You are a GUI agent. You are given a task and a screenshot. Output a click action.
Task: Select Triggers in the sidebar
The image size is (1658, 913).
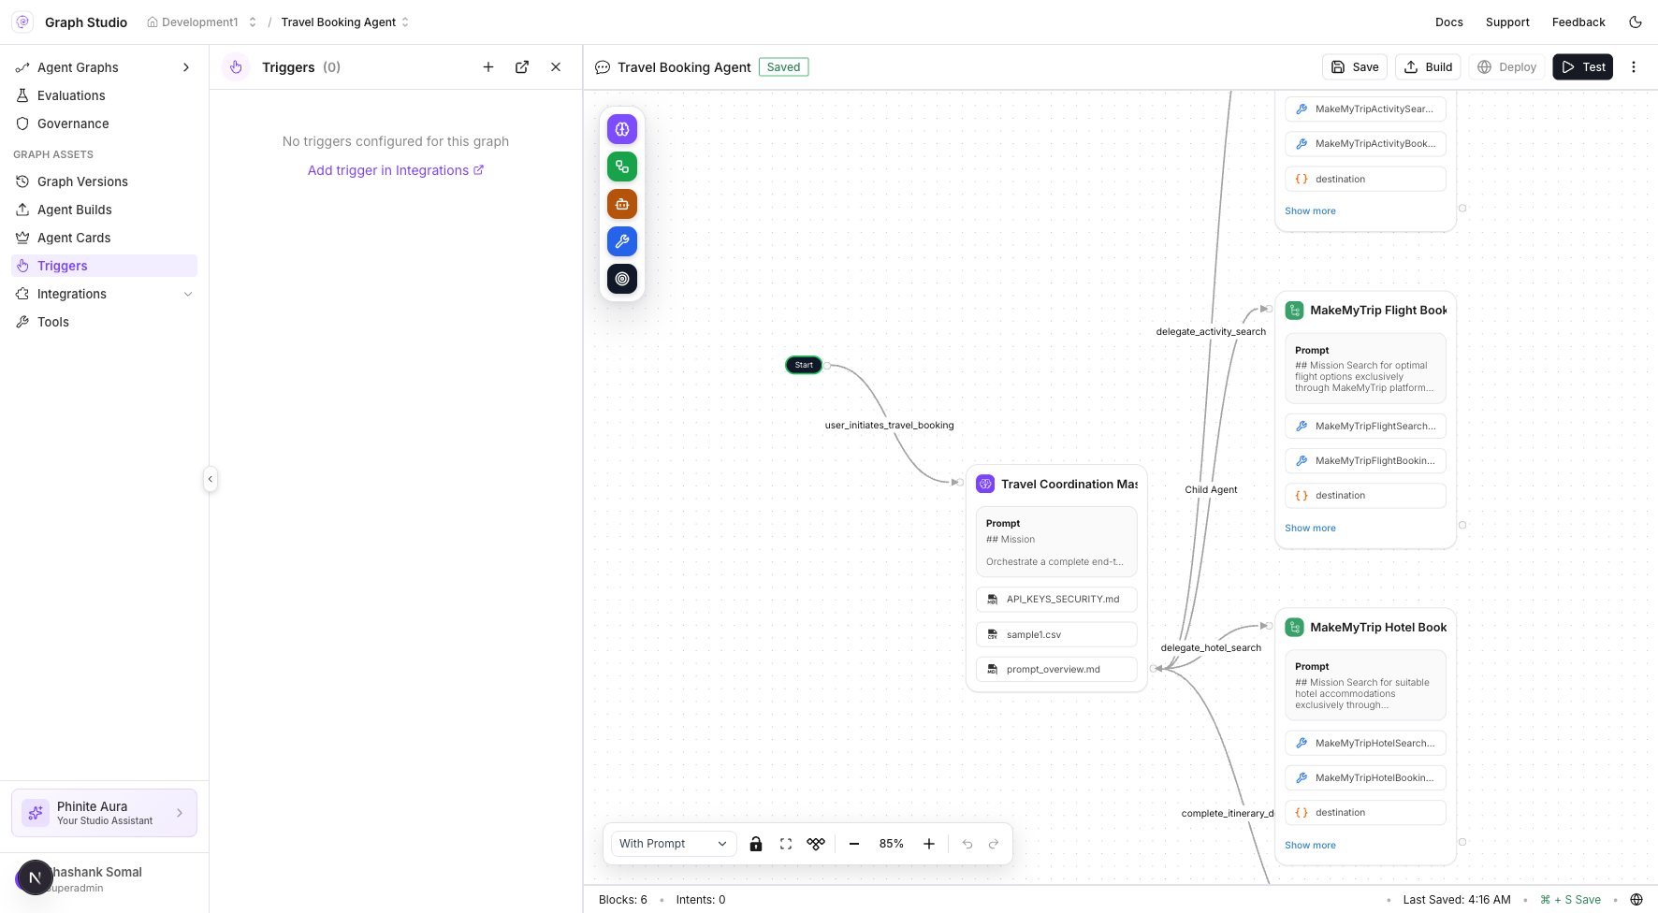(104, 266)
